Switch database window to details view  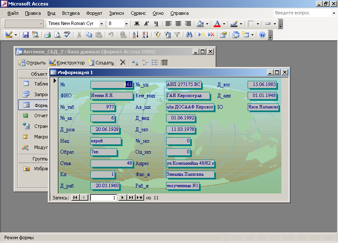tap(164, 63)
